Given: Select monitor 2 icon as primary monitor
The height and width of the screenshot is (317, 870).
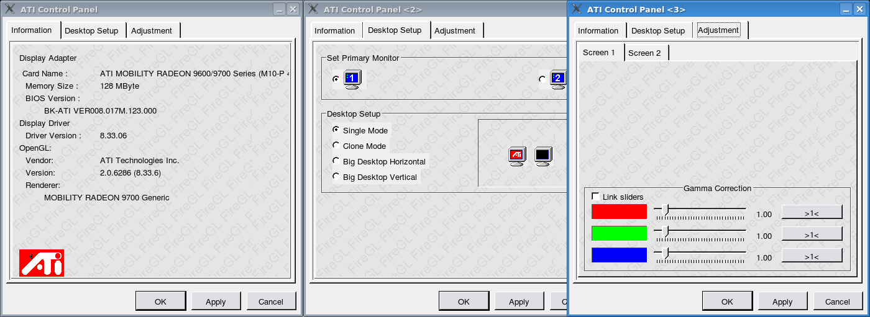Looking at the screenshot, I should pos(558,79).
